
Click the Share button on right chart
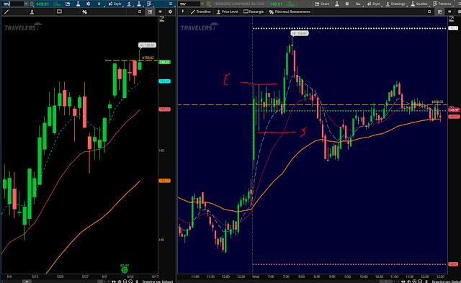[322, 4]
